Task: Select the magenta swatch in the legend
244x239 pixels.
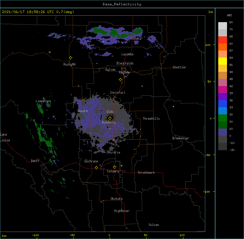Action: [222, 89]
